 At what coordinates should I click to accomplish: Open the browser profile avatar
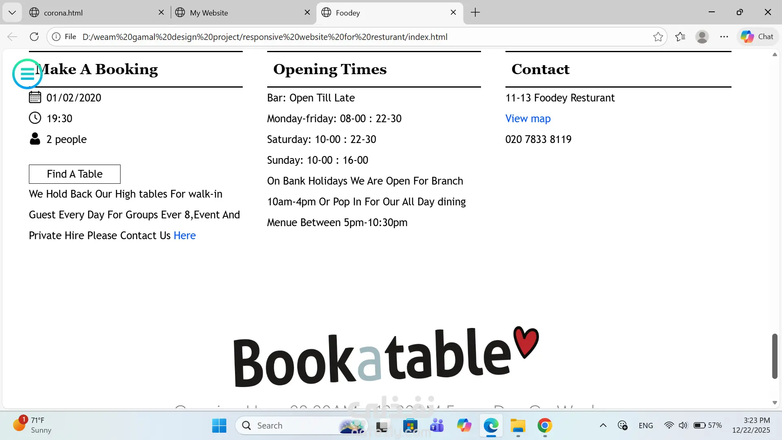(702, 37)
